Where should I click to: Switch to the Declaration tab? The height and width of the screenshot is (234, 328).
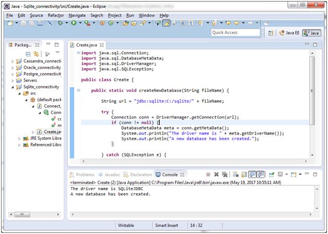click(138, 175)
